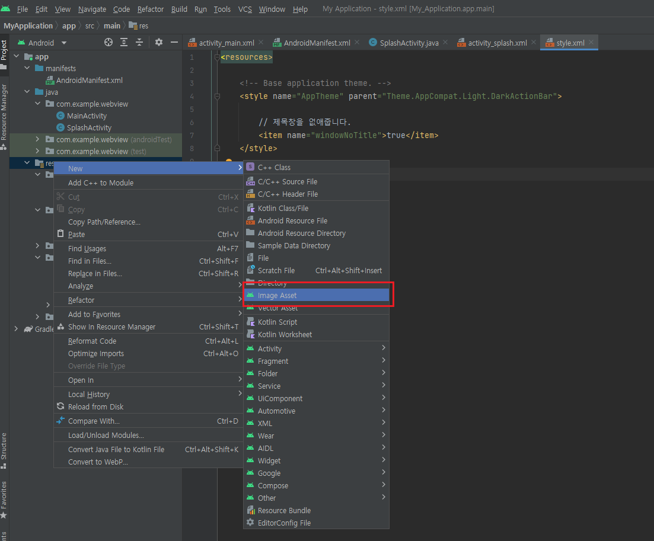Collapse the manifests folder

click(27, 68)
